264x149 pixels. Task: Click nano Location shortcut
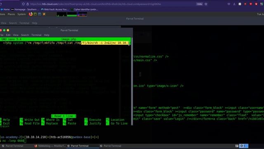(115, 120)
